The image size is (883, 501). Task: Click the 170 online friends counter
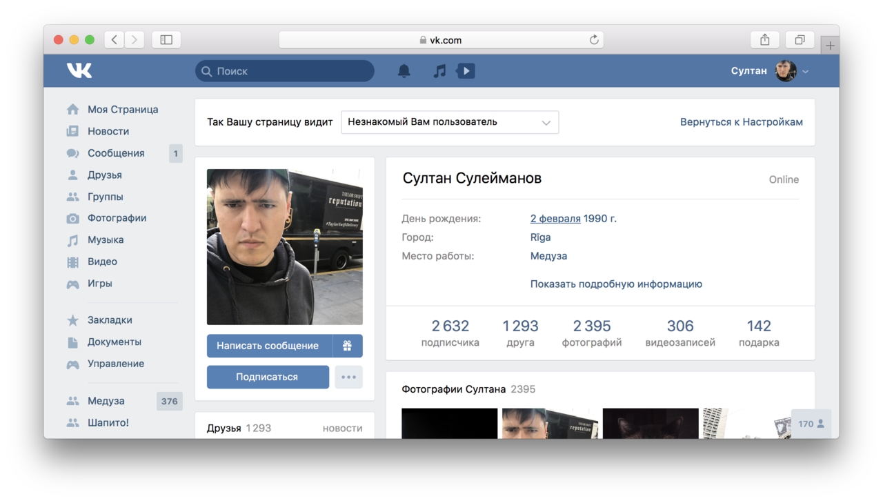pos(811,424)
